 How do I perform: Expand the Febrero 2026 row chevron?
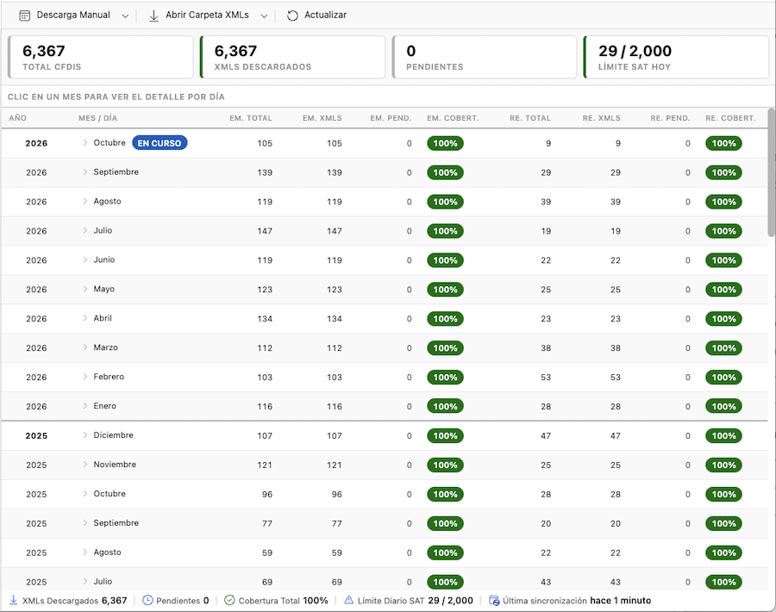85,377
